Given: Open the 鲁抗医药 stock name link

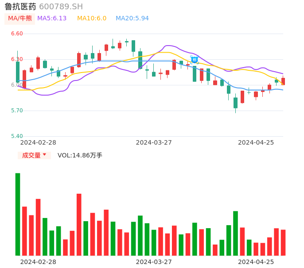Looking at the screenshot, I should (x=20, y=7).
